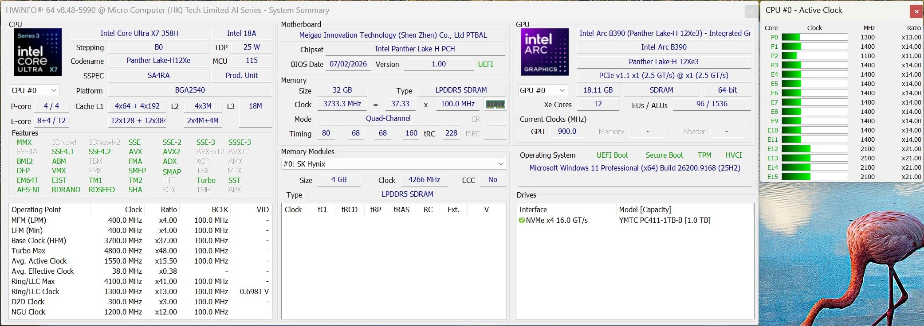Click the Secure Boot indicator
Image resolution: width=924 pixels, height=326 pixels.
tap(664, 155)
